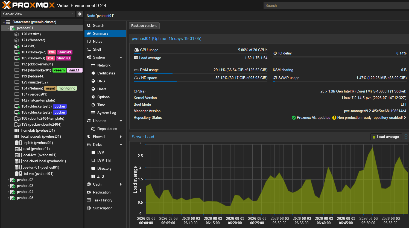Click the Firewall shield icon
The image size is (409, 228).
pyautogui.click(x=89, y=137)
